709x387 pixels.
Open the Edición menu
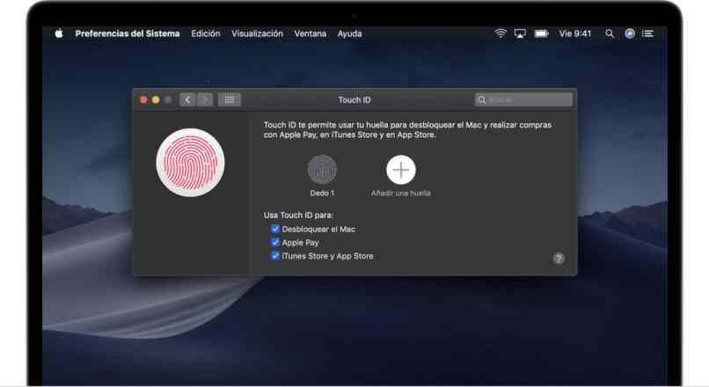205,33
